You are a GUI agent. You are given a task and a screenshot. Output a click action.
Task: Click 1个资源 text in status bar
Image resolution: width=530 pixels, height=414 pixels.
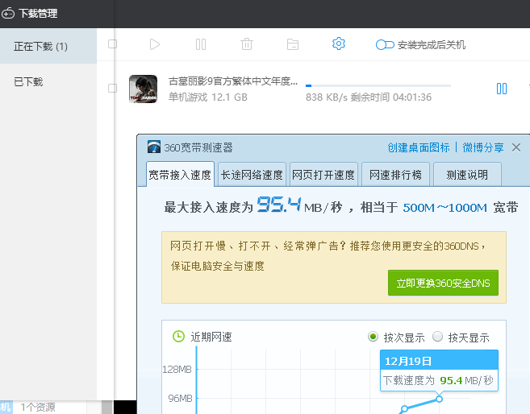coord(38,408)
